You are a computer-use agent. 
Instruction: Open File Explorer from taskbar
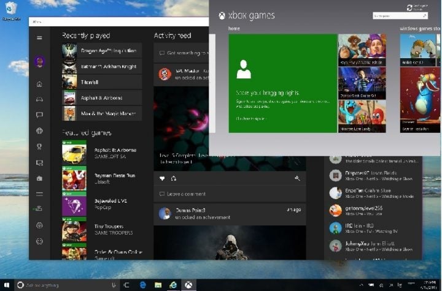pyautogui.click(x=158, y=285)
